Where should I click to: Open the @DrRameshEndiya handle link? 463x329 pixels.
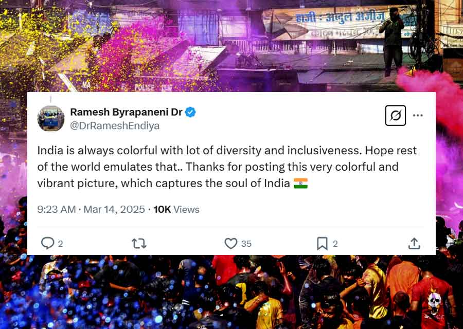tap(115, 126)
